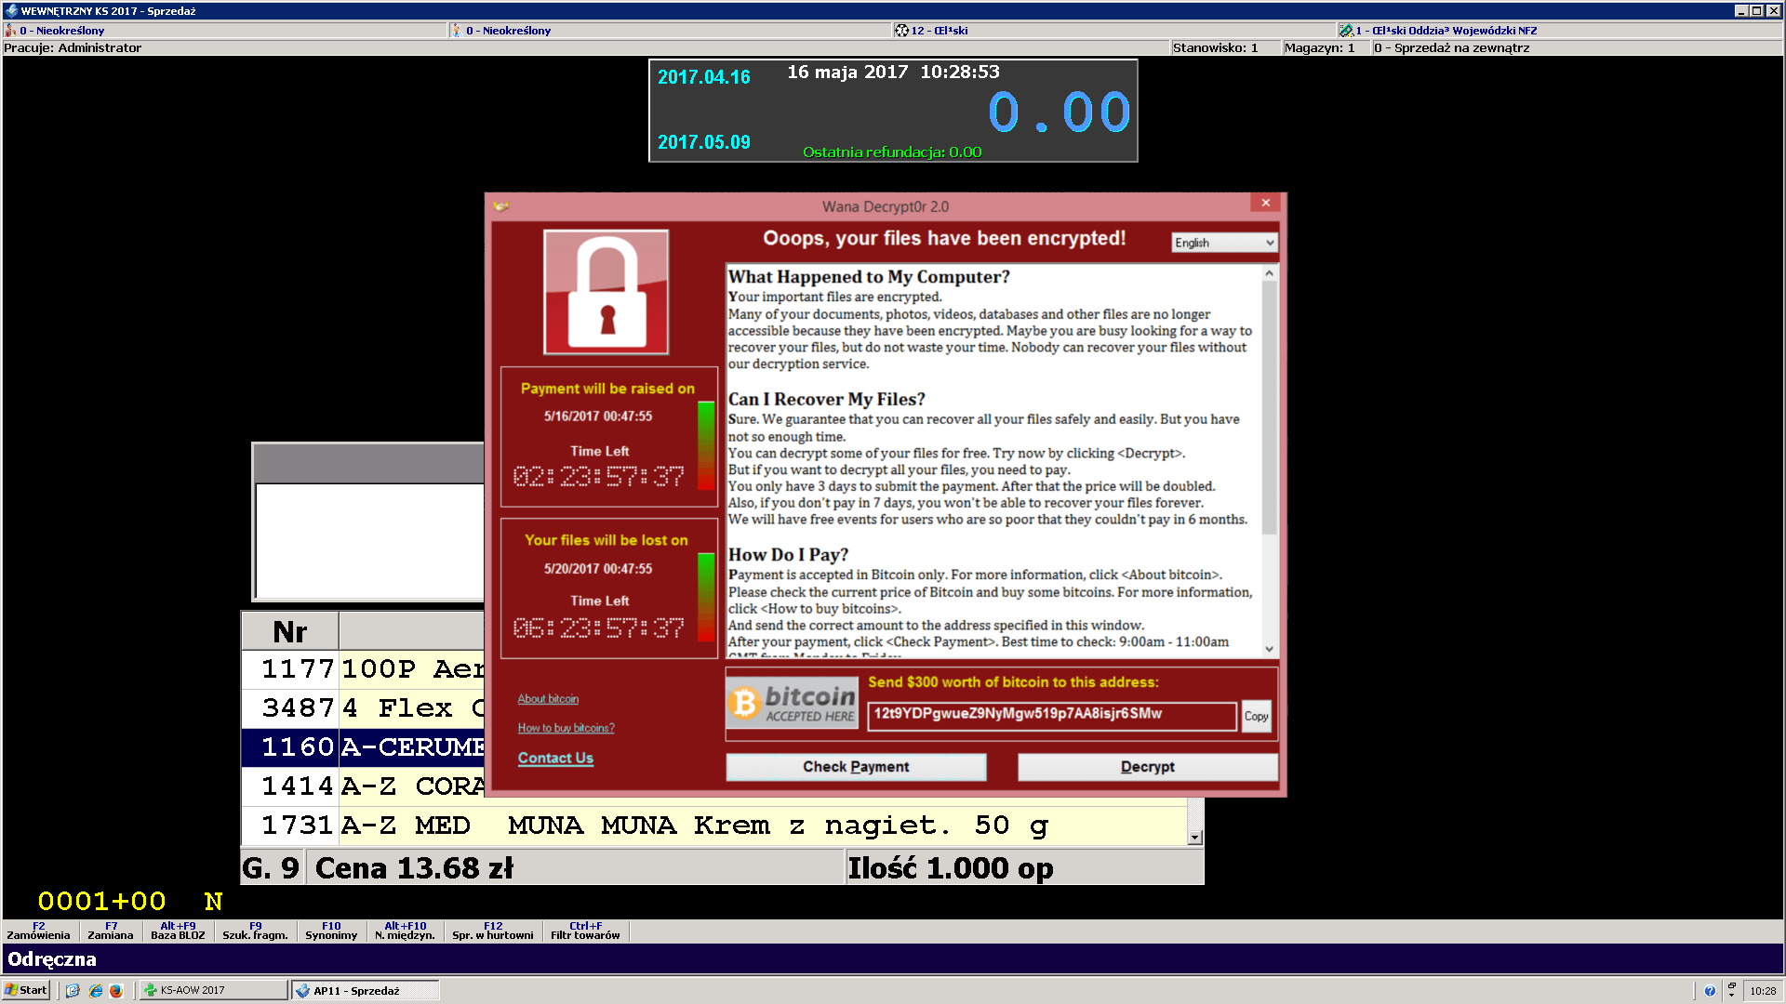Select Ctrl+F Filtr towarów function
This screenshot has height=1004, width=1786.
pos(585,931)
